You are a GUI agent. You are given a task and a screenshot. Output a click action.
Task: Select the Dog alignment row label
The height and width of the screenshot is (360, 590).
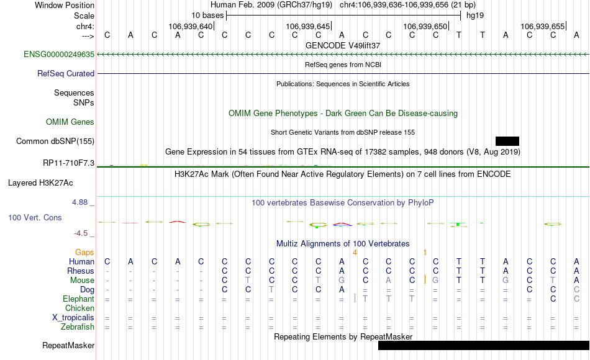tap(87, 290)
